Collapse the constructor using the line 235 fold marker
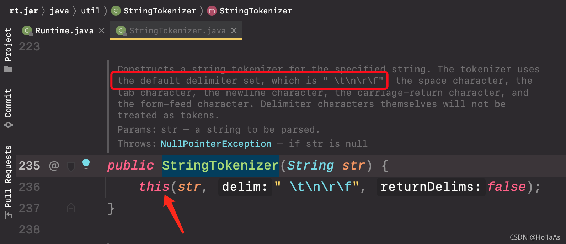The image size is (566, 244). (x=71, y=166)
